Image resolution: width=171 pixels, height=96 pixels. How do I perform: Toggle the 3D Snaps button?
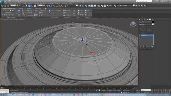(54, 6)
